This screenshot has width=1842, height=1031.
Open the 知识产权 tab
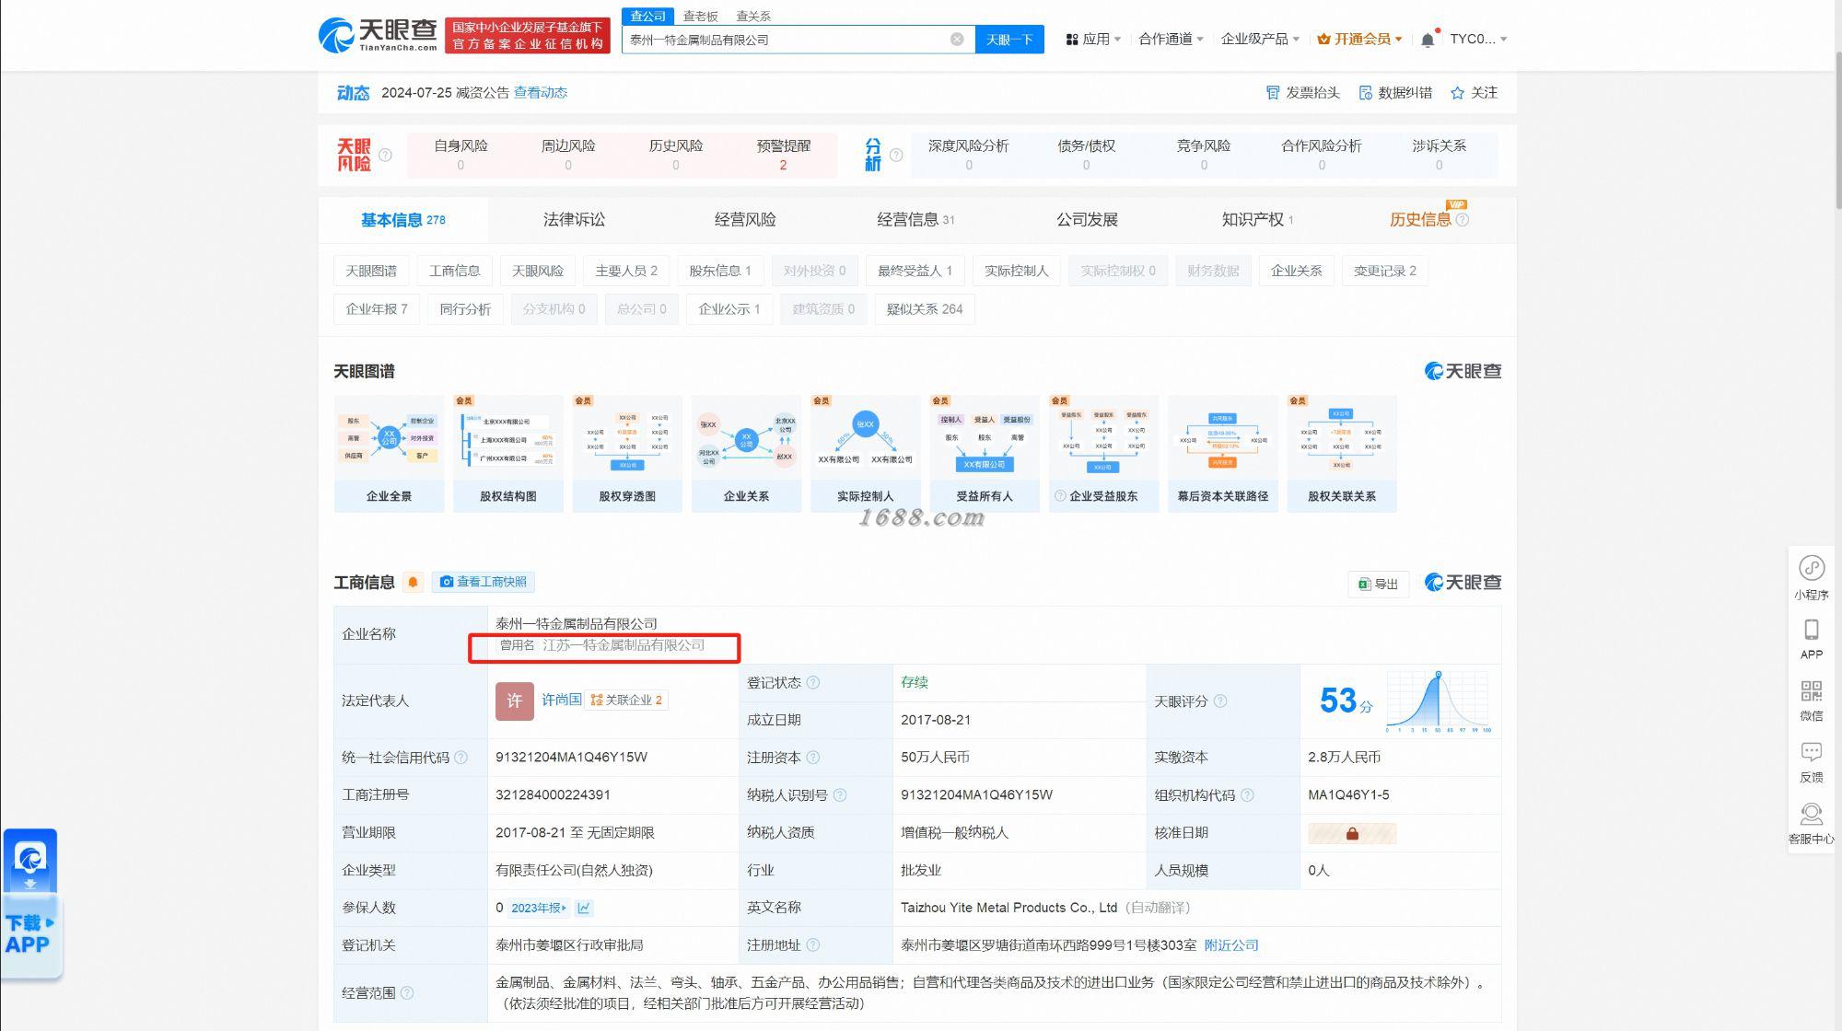[1257, 219]
